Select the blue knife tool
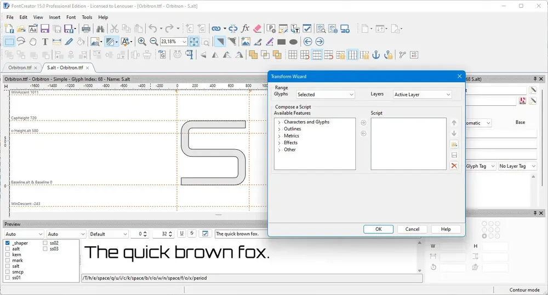This screenshot has height=295, width=548. [69, 42]
